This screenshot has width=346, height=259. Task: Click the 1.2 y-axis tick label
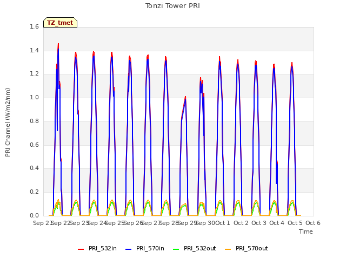point(34,74)
